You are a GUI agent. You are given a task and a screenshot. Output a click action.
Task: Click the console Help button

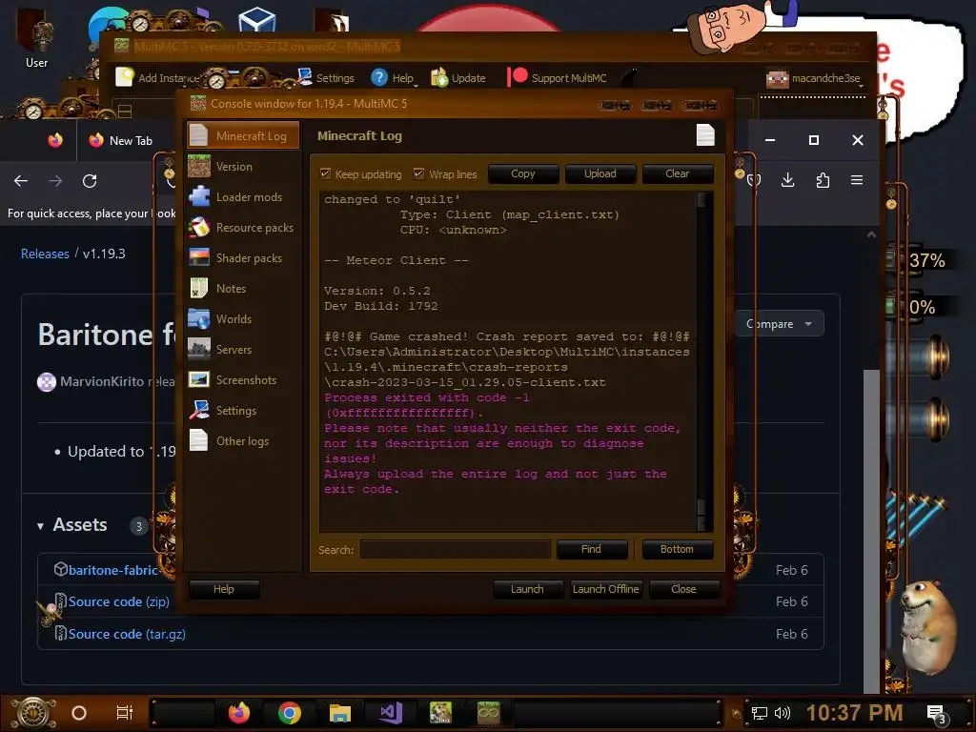coord(223,589)
